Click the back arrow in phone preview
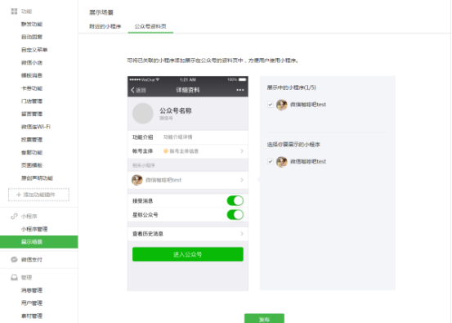Viewport: 452px width, 323px height. 132,90
